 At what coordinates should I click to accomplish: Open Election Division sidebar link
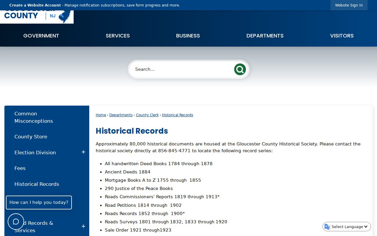tap(35, 153)
